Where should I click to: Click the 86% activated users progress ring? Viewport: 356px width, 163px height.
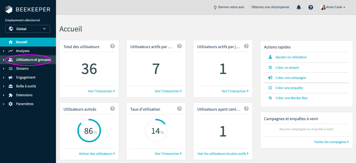[89, 131]
